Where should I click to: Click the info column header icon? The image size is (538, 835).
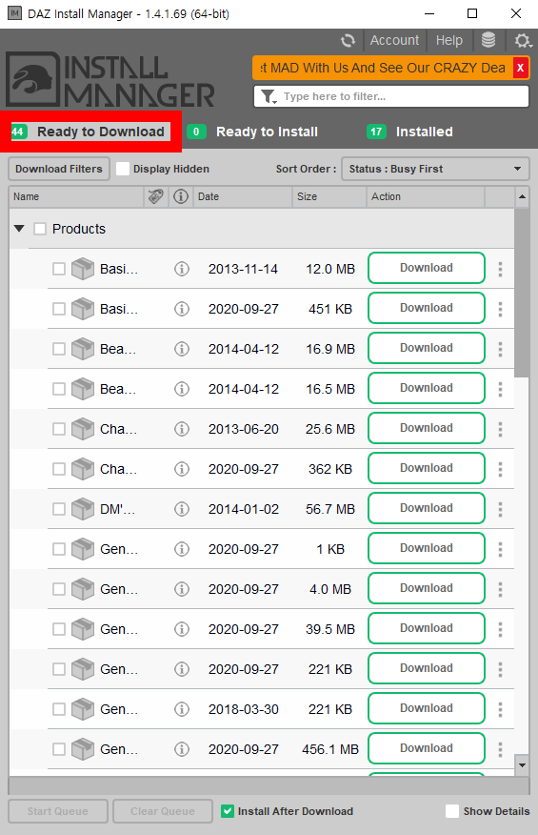coord(181,196)
